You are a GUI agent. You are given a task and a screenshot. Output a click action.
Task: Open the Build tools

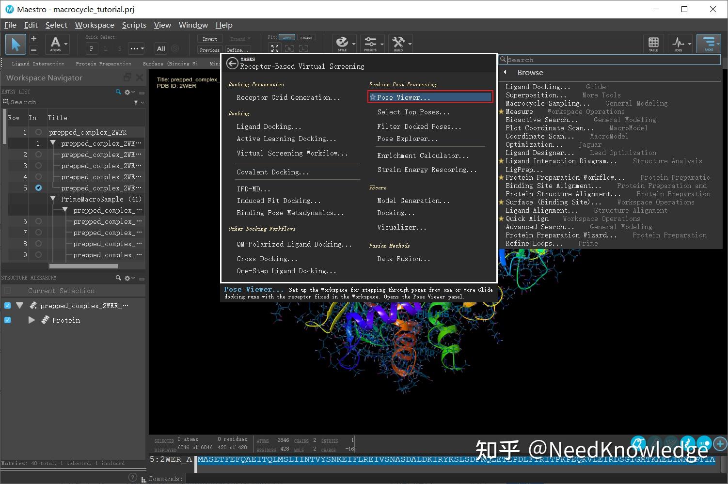398,43
